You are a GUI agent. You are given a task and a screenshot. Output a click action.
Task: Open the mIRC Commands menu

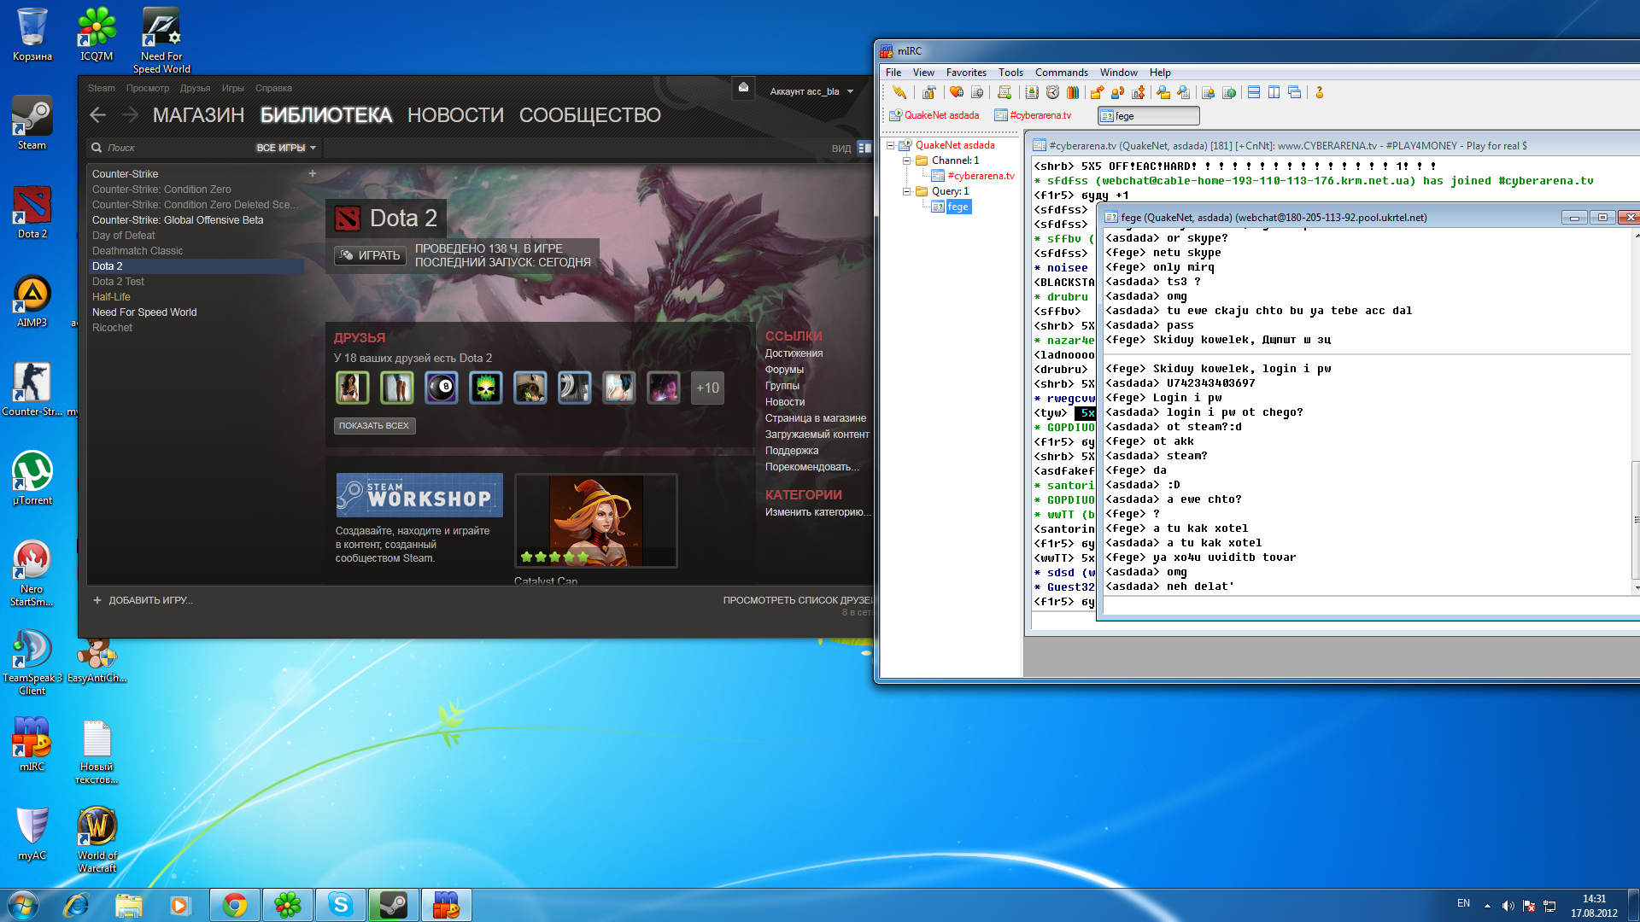point(1062,73)
